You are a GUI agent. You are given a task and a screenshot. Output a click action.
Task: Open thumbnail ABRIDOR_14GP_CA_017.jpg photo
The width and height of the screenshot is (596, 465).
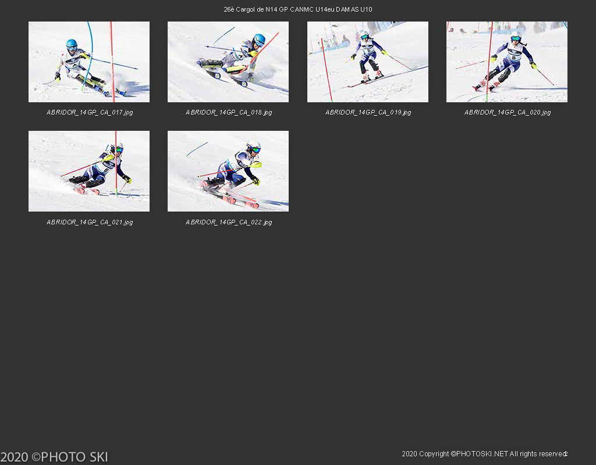(89, 62)
